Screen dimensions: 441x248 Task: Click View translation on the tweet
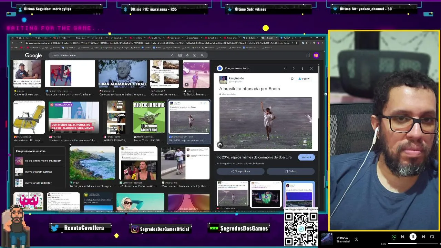click(x=227, y=94)
